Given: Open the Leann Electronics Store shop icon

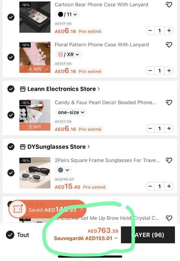Looking at the screenshot, I should click(x=23, y=89).
